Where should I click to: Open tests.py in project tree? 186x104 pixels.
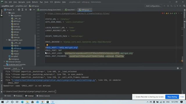pyautogui.click(x=15, y=32)
